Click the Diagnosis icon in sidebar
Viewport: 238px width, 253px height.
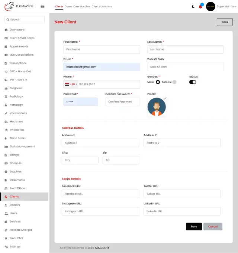(6, 88)
